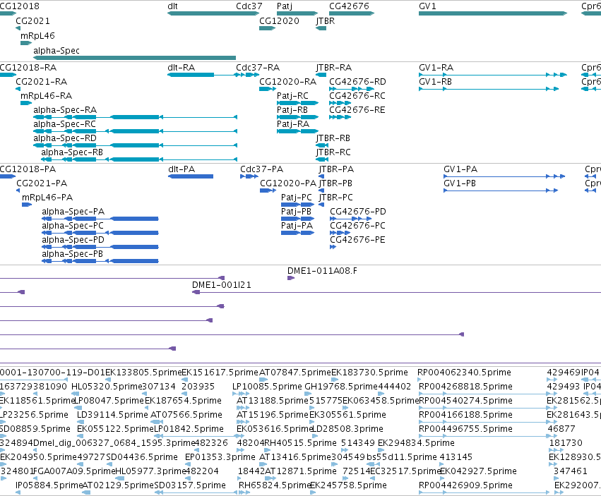Select the JTBR-RB transcript label
This screenshot has width=601, height=496.
(x=333, y=138)
